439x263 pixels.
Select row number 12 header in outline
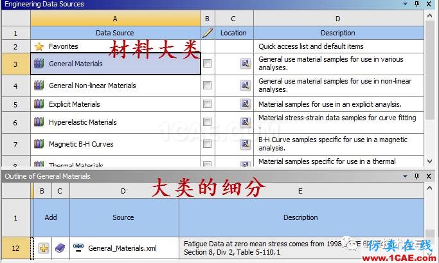(x=15, y=248)
